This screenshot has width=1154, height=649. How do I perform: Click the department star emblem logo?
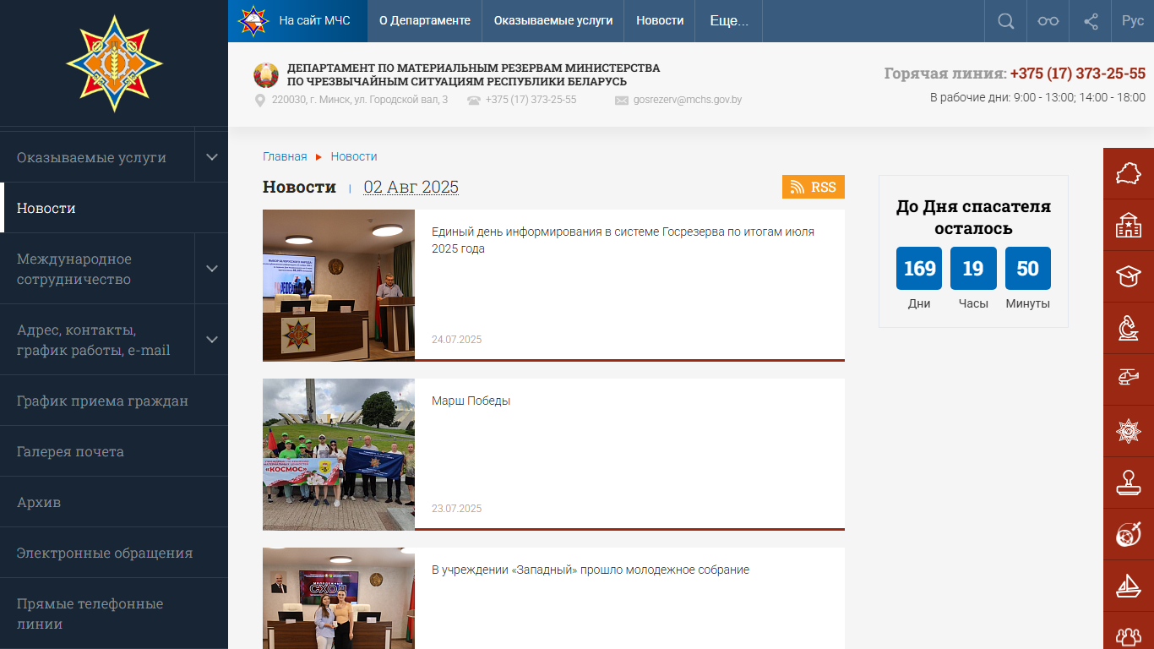114,63
